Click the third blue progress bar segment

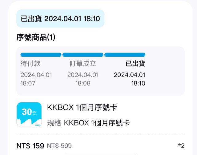(125, 55)
